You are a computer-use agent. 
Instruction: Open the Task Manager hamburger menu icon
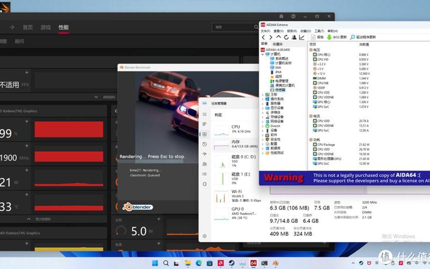coord(205,114)
